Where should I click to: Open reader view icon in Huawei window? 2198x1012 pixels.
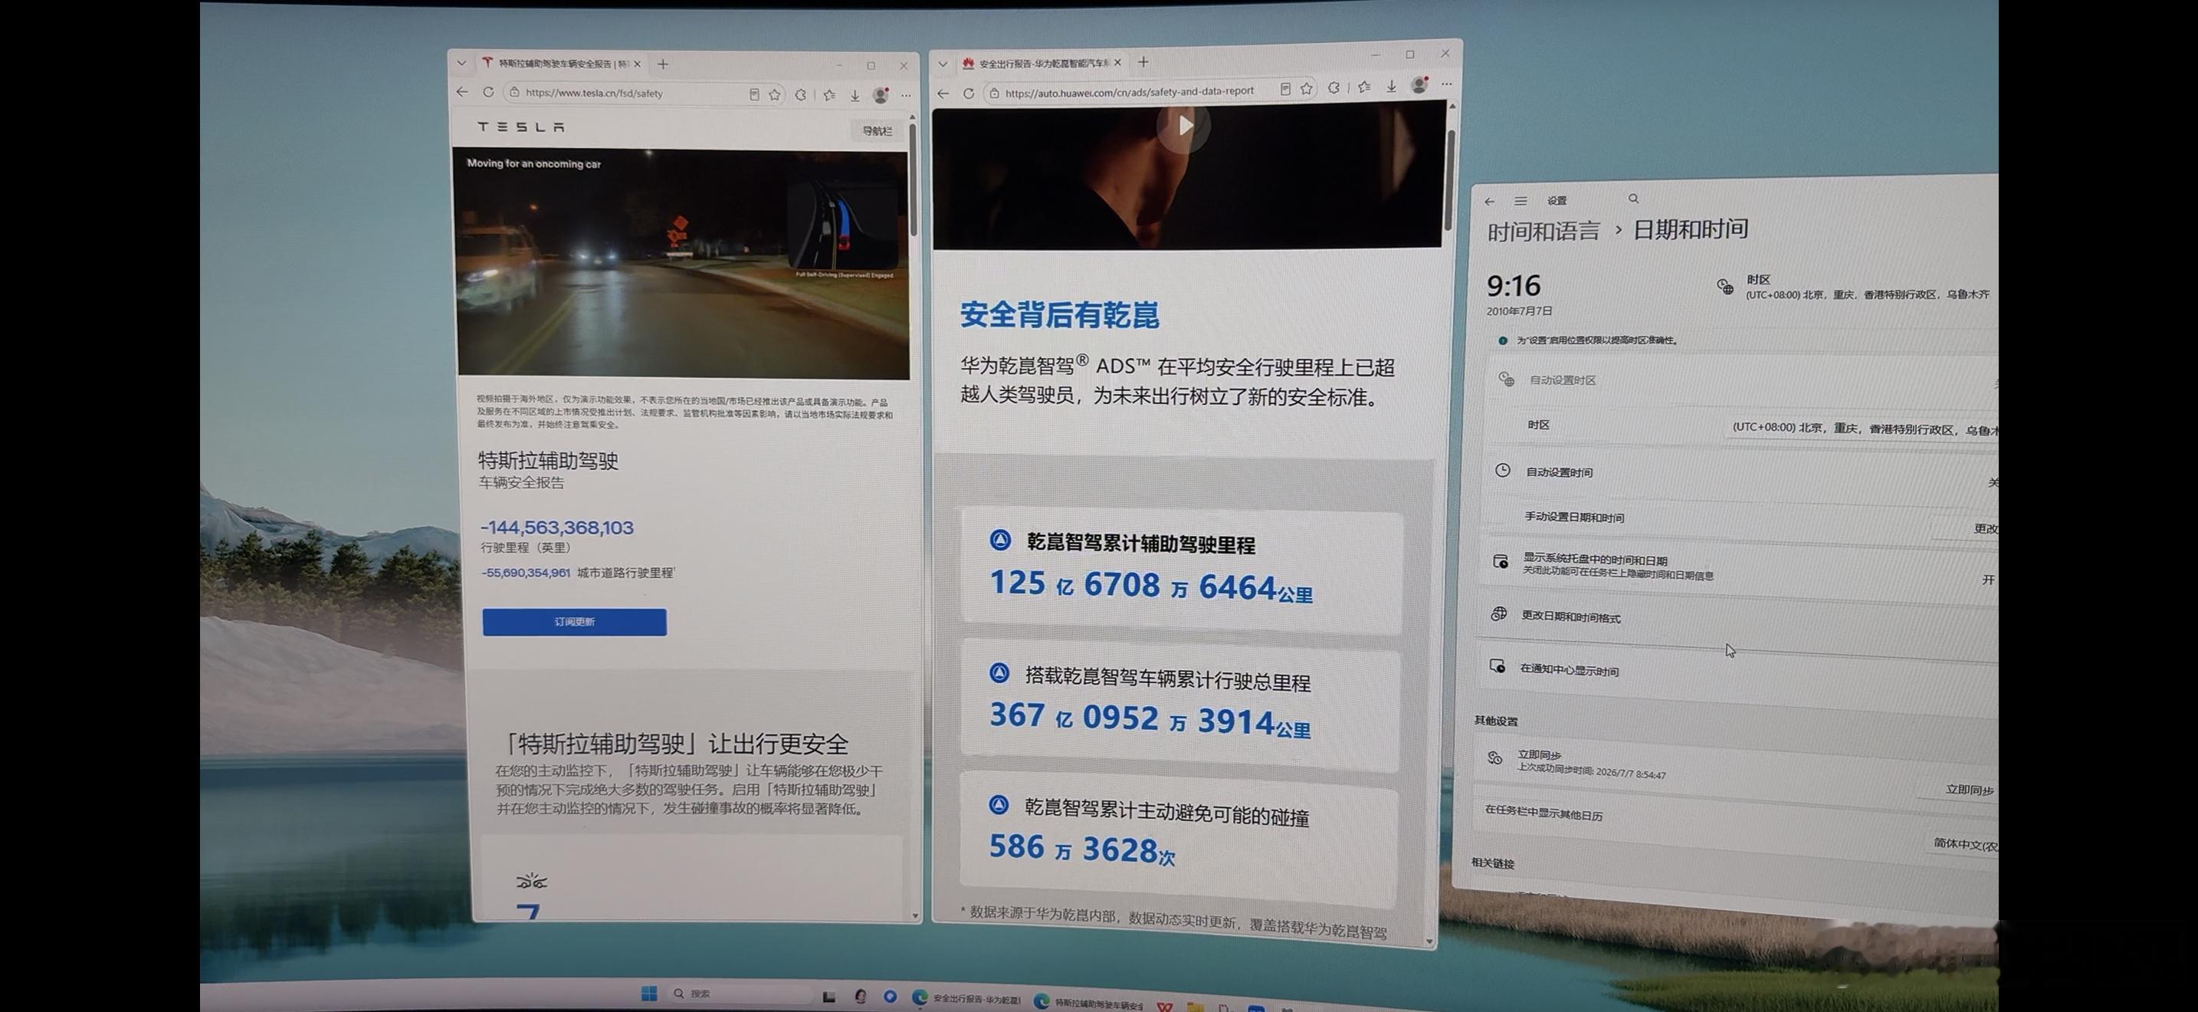(x=1285, y=89)
